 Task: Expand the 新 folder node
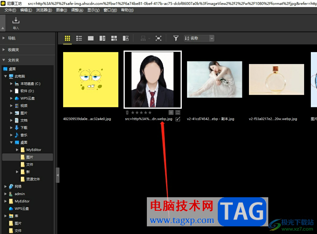point(17,172)
